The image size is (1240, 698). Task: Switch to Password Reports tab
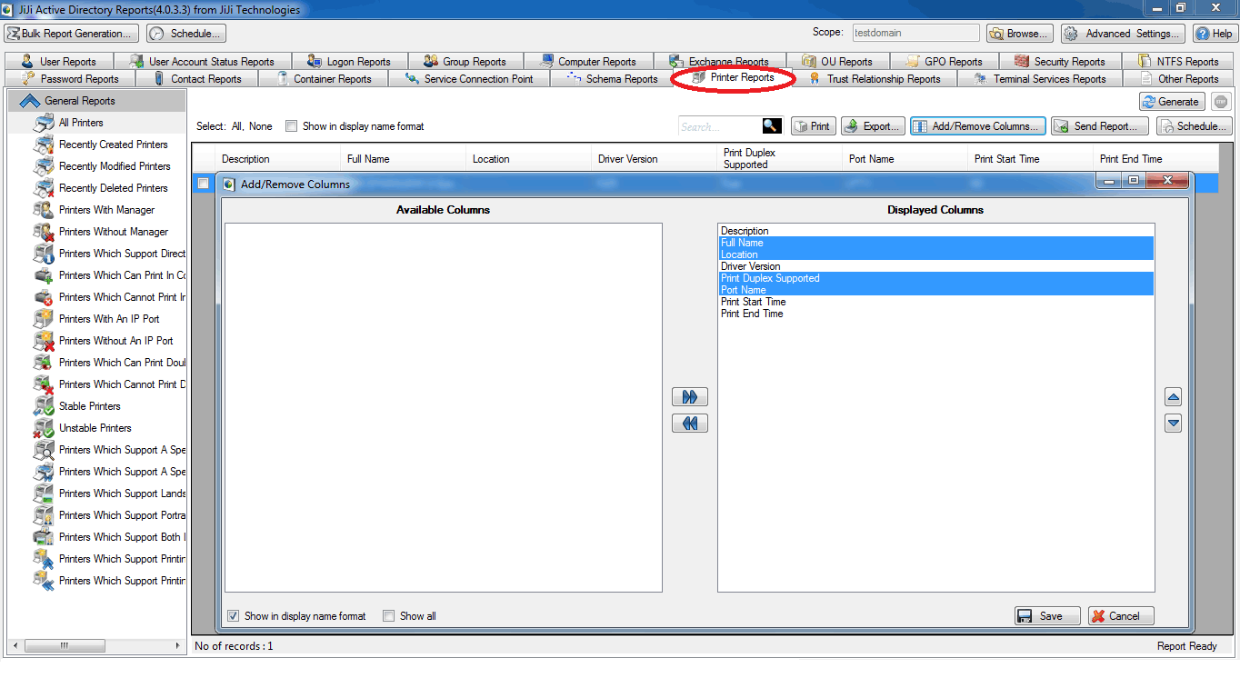(72, 79)
